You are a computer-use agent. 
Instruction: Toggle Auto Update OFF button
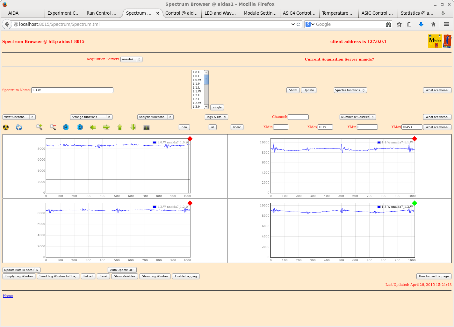point(122,270)
